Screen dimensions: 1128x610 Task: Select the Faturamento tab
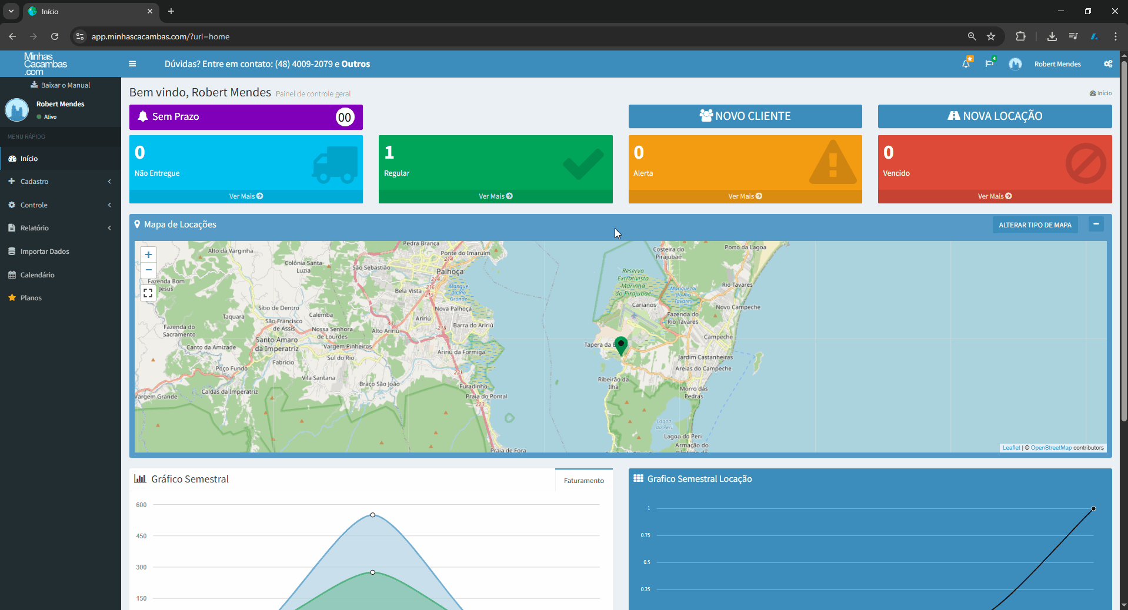[x=584, y=481]
